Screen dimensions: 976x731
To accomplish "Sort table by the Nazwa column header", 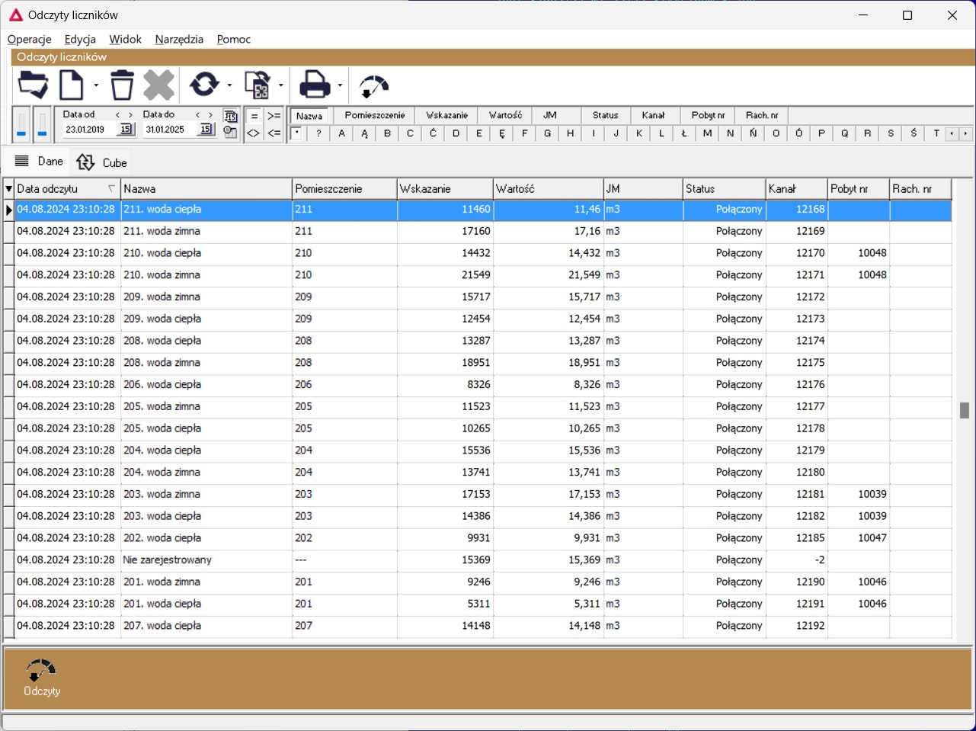I will pyautogui.click(x=206, y=188).
